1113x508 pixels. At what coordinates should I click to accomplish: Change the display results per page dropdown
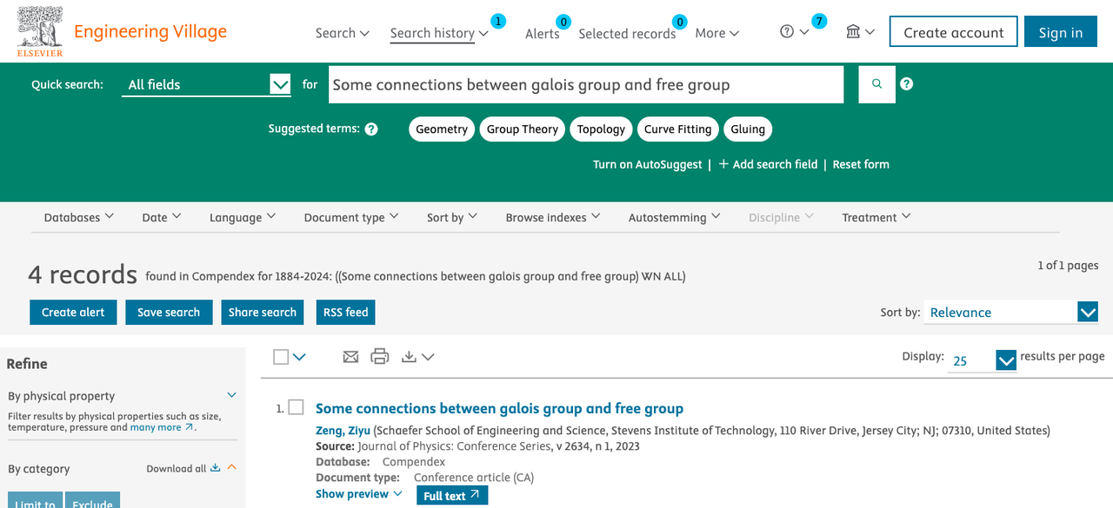point(983,360)
